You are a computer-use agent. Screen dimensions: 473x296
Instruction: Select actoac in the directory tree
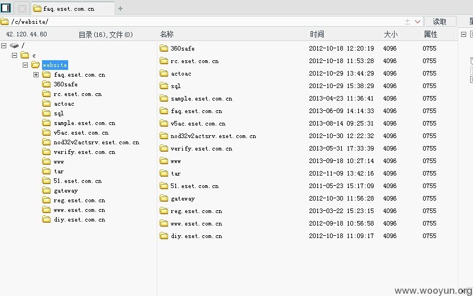click(x=64, y=104)
